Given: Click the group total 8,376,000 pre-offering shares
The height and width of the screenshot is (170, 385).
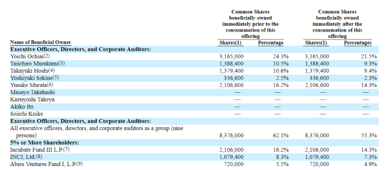Looking at the screenshot, I should coord(231,135).
